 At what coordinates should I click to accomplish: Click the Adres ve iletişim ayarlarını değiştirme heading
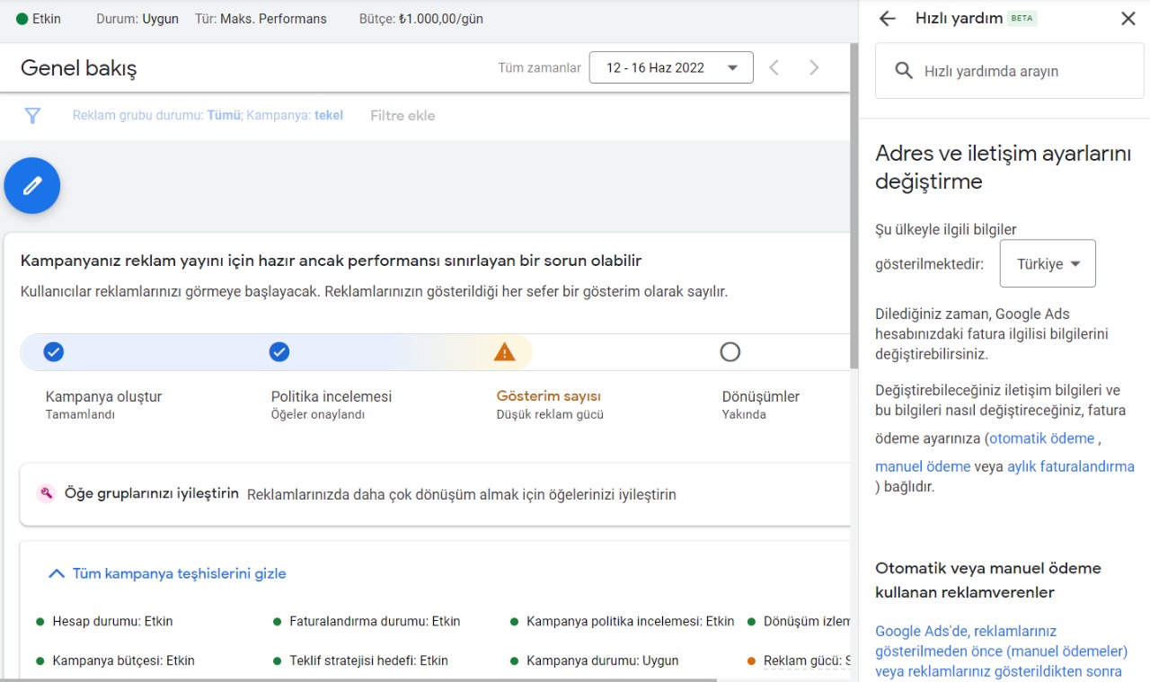[x=1003, y=167]
